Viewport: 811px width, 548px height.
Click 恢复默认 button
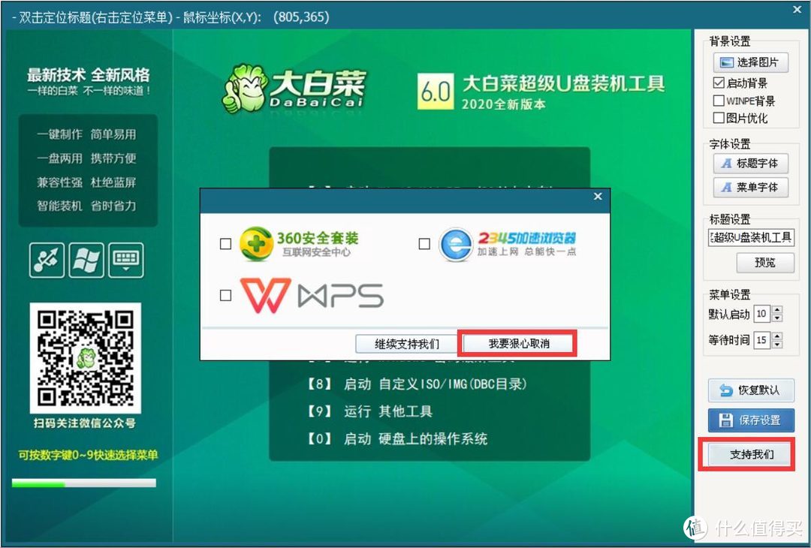[751, 390]
